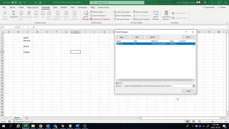
Task: Toggle the AutoSave switch
Action: point(14,3)
